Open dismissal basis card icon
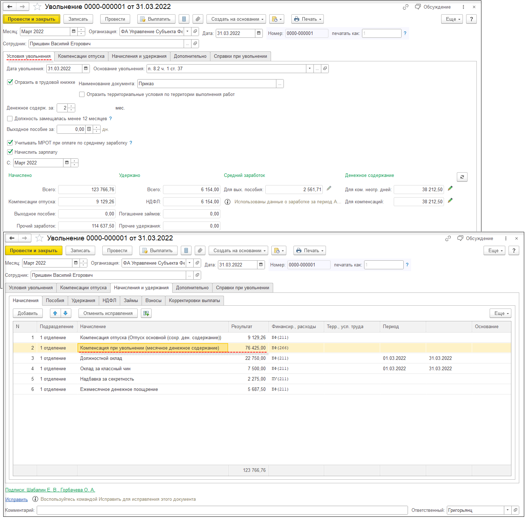Screen dimensions: 531x520 325,68
